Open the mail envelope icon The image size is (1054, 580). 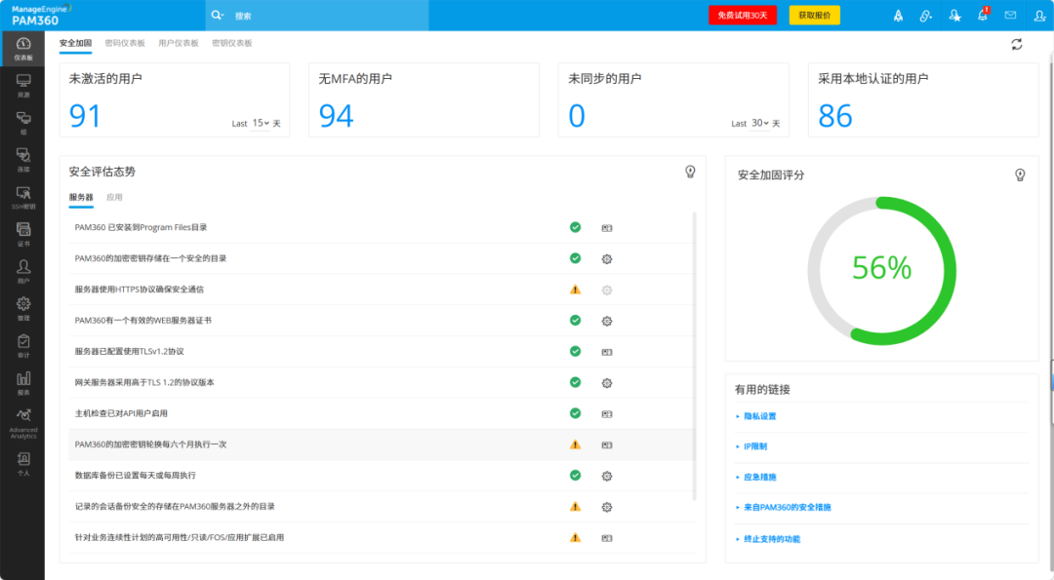[x=1010, y=16]
